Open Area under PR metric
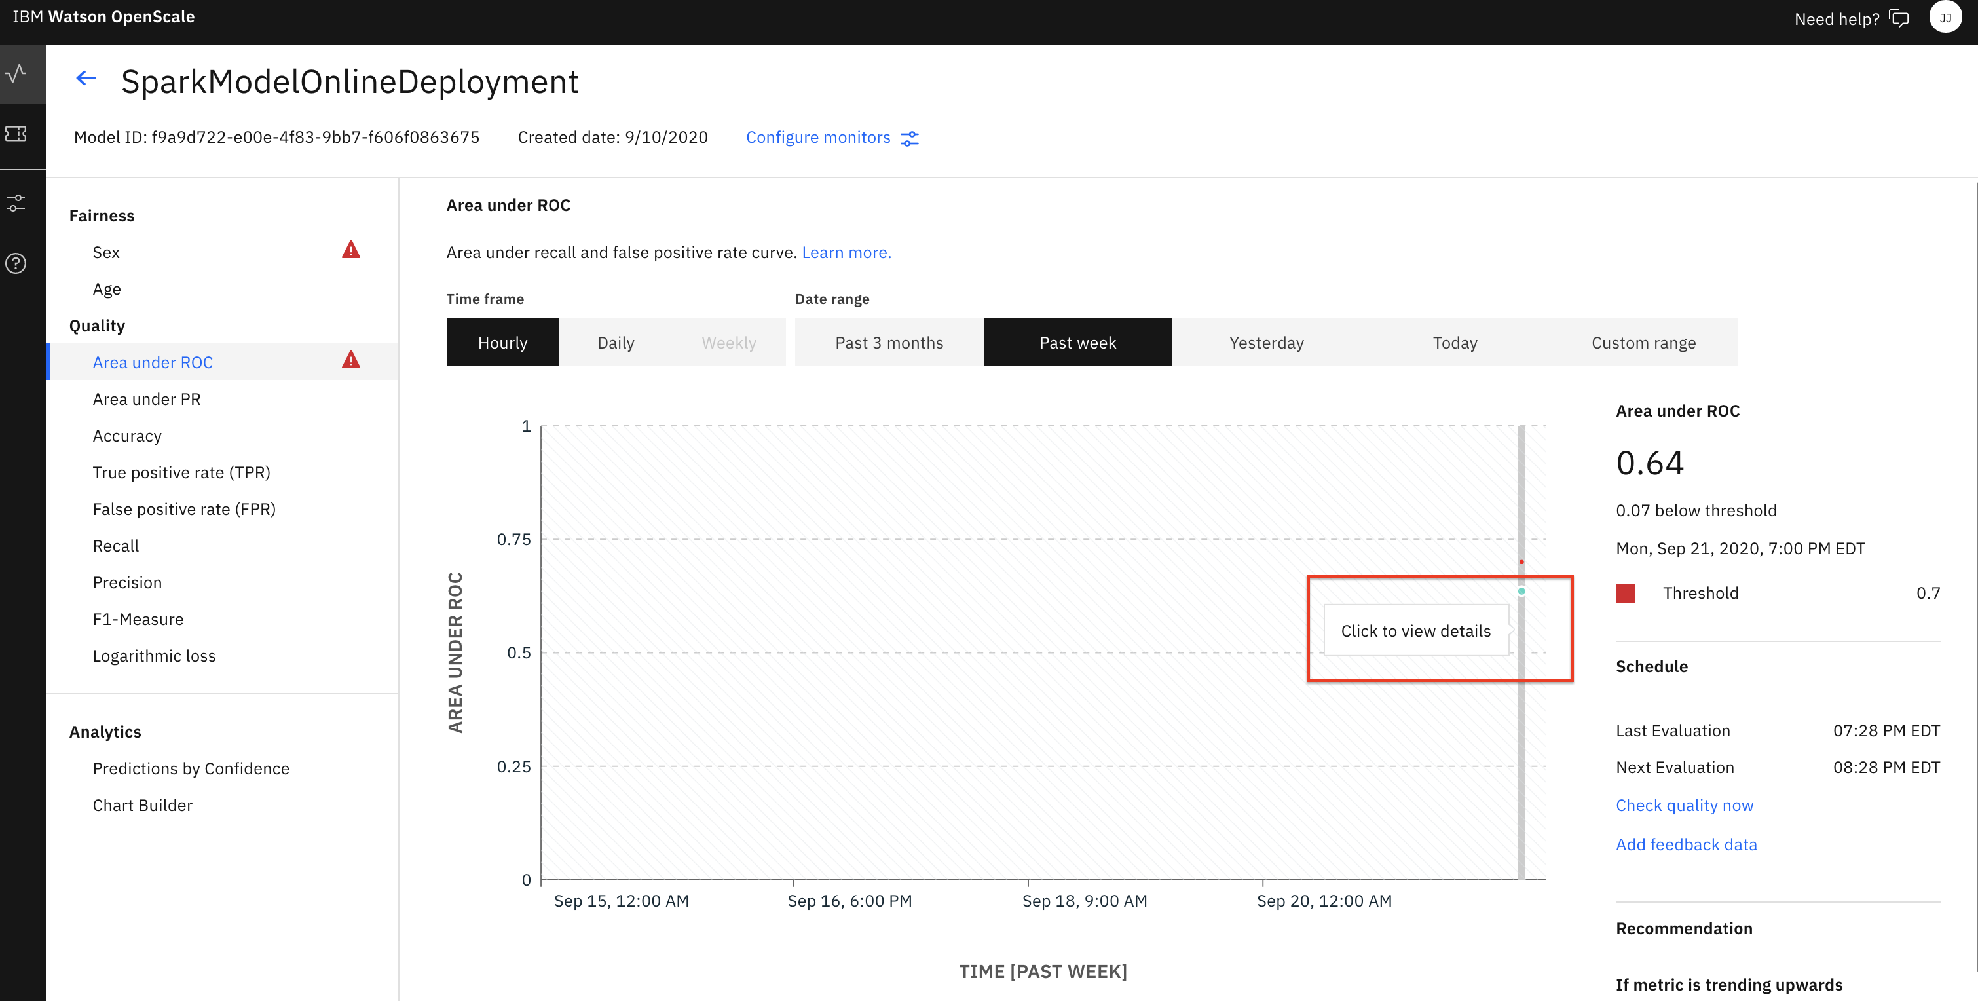Screen dimensions: 1978x1001 click(x=147, y=399)
